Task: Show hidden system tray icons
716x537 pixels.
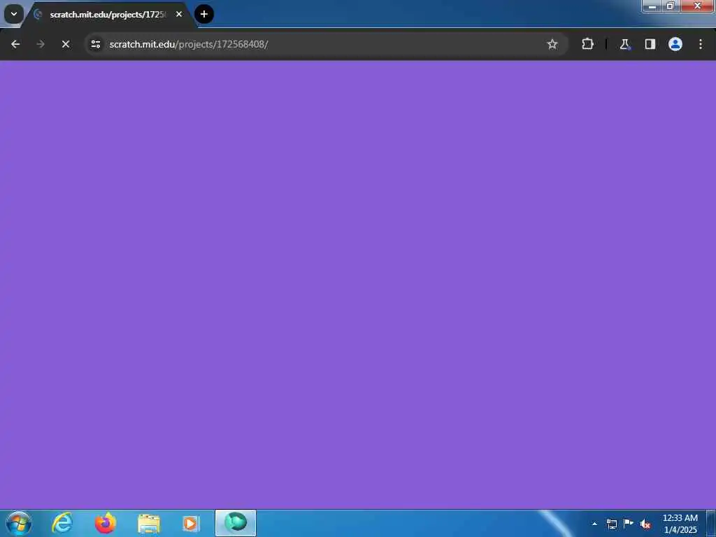Action: 594,524
